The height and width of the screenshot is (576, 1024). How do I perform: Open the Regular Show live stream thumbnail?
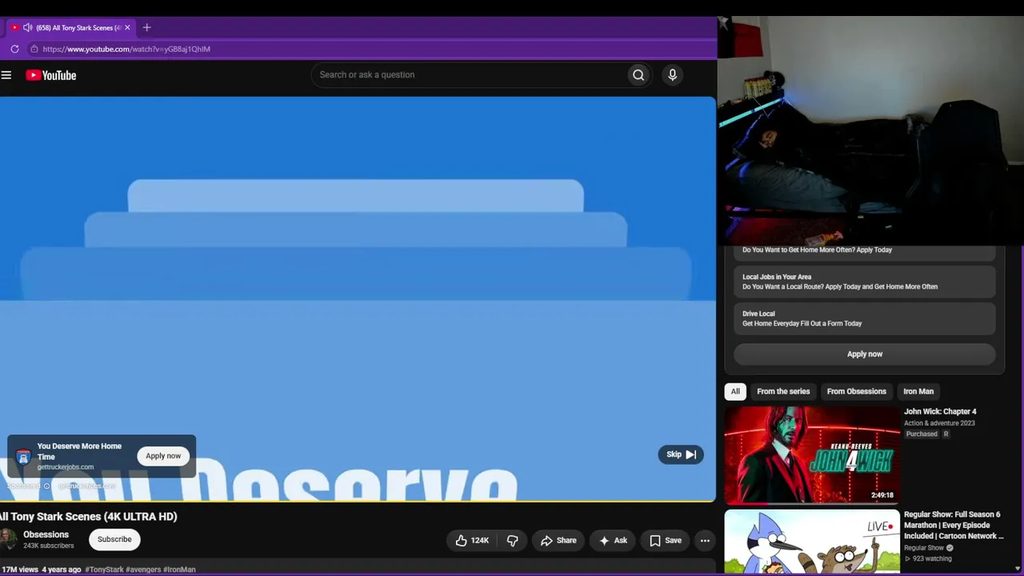812,542
